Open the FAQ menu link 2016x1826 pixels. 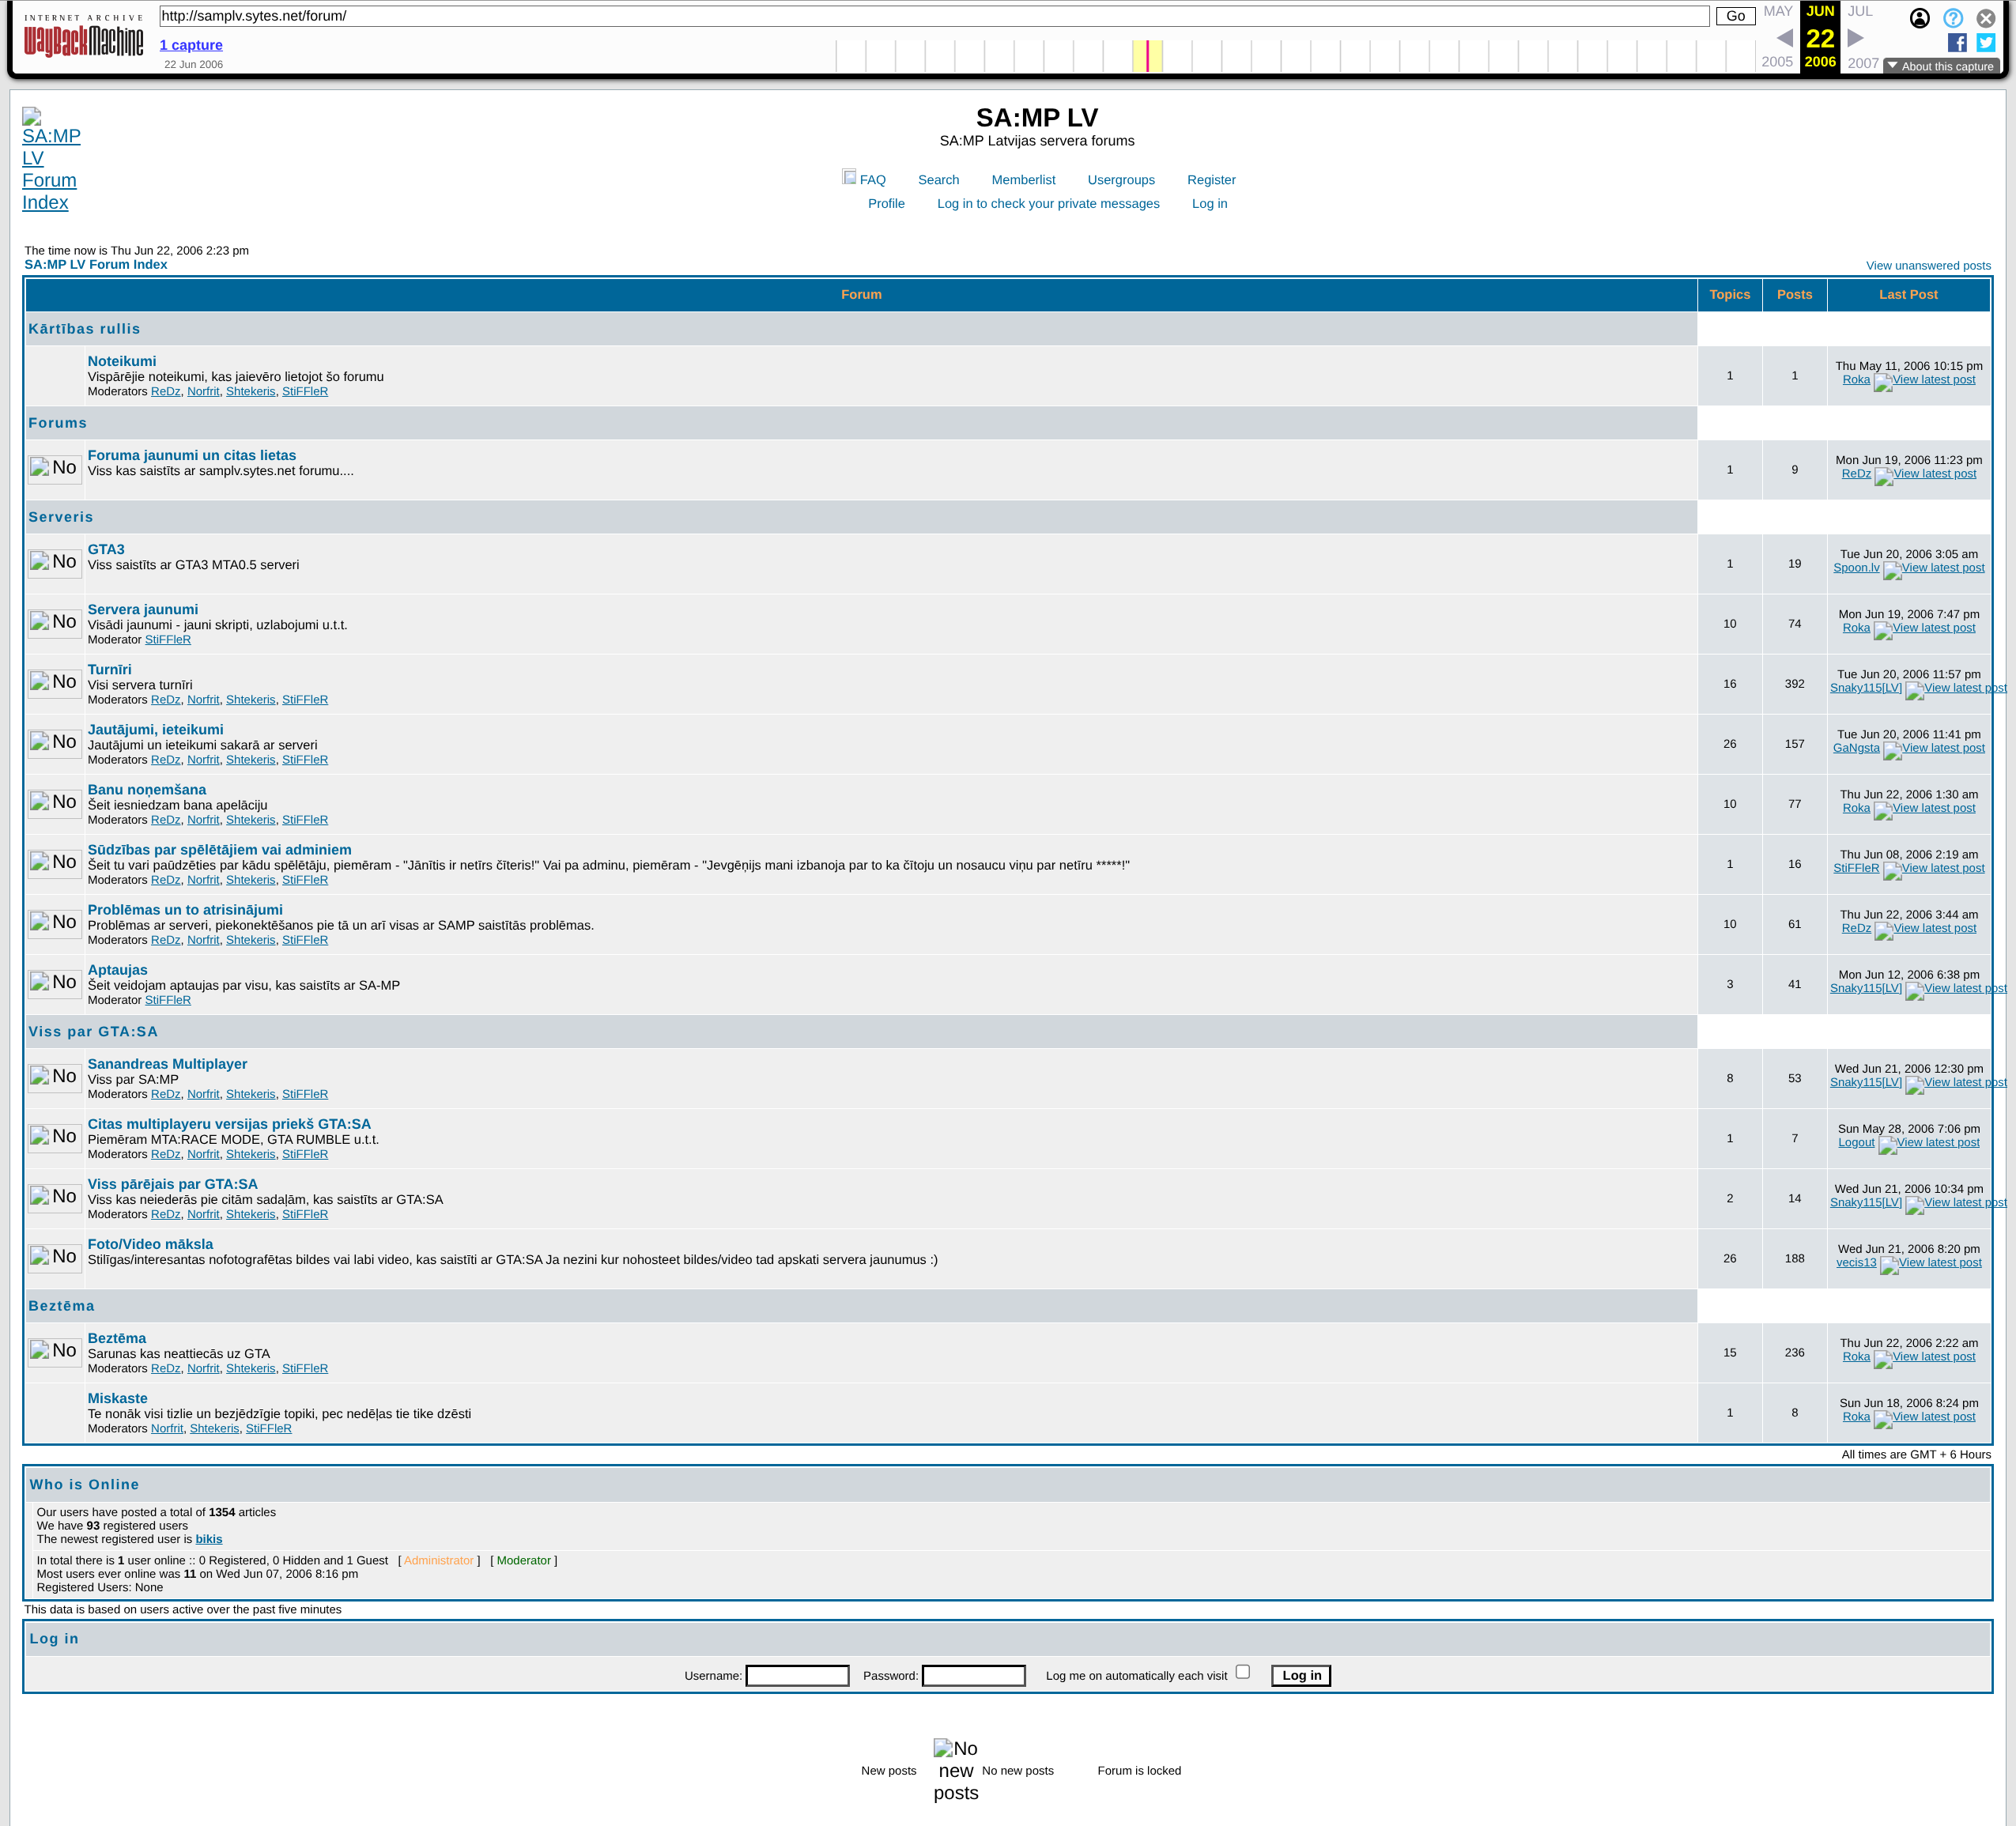[x=873, y=180]
